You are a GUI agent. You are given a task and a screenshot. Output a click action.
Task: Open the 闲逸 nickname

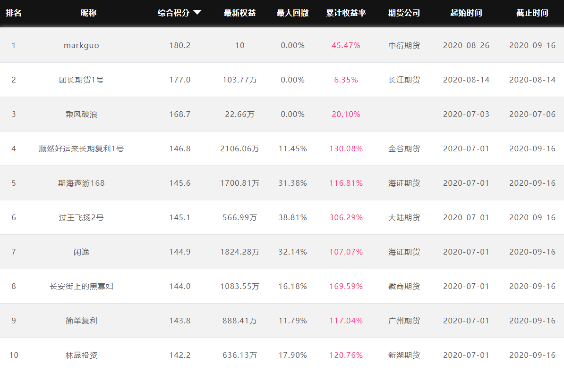click(81, 252)
